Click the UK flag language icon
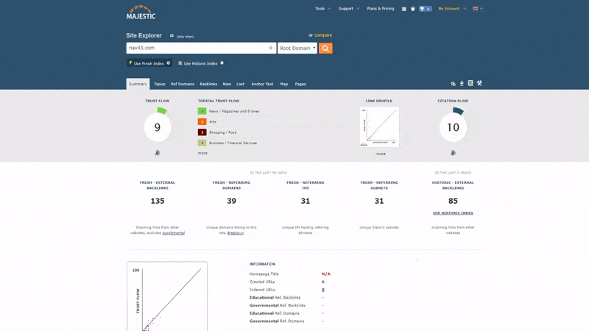Screen dimensions: 589x331 pos(475,9)
